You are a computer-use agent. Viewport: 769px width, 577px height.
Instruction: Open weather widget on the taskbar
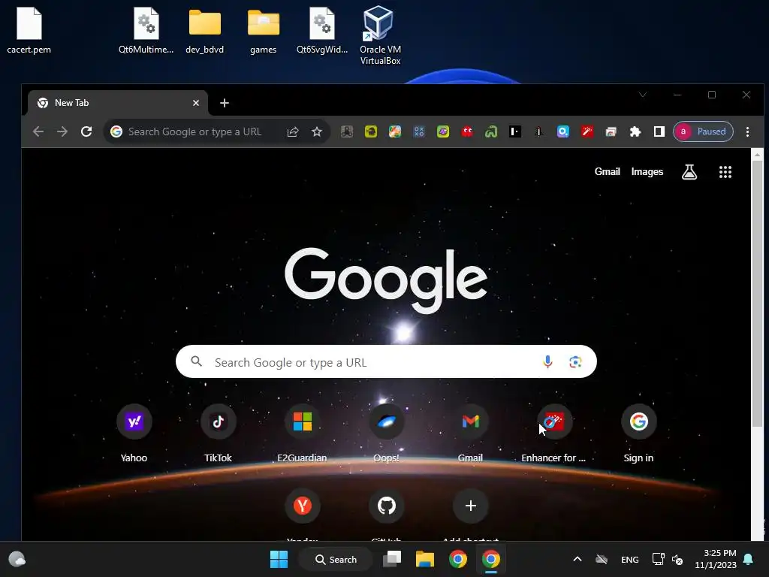click(17, 559)
